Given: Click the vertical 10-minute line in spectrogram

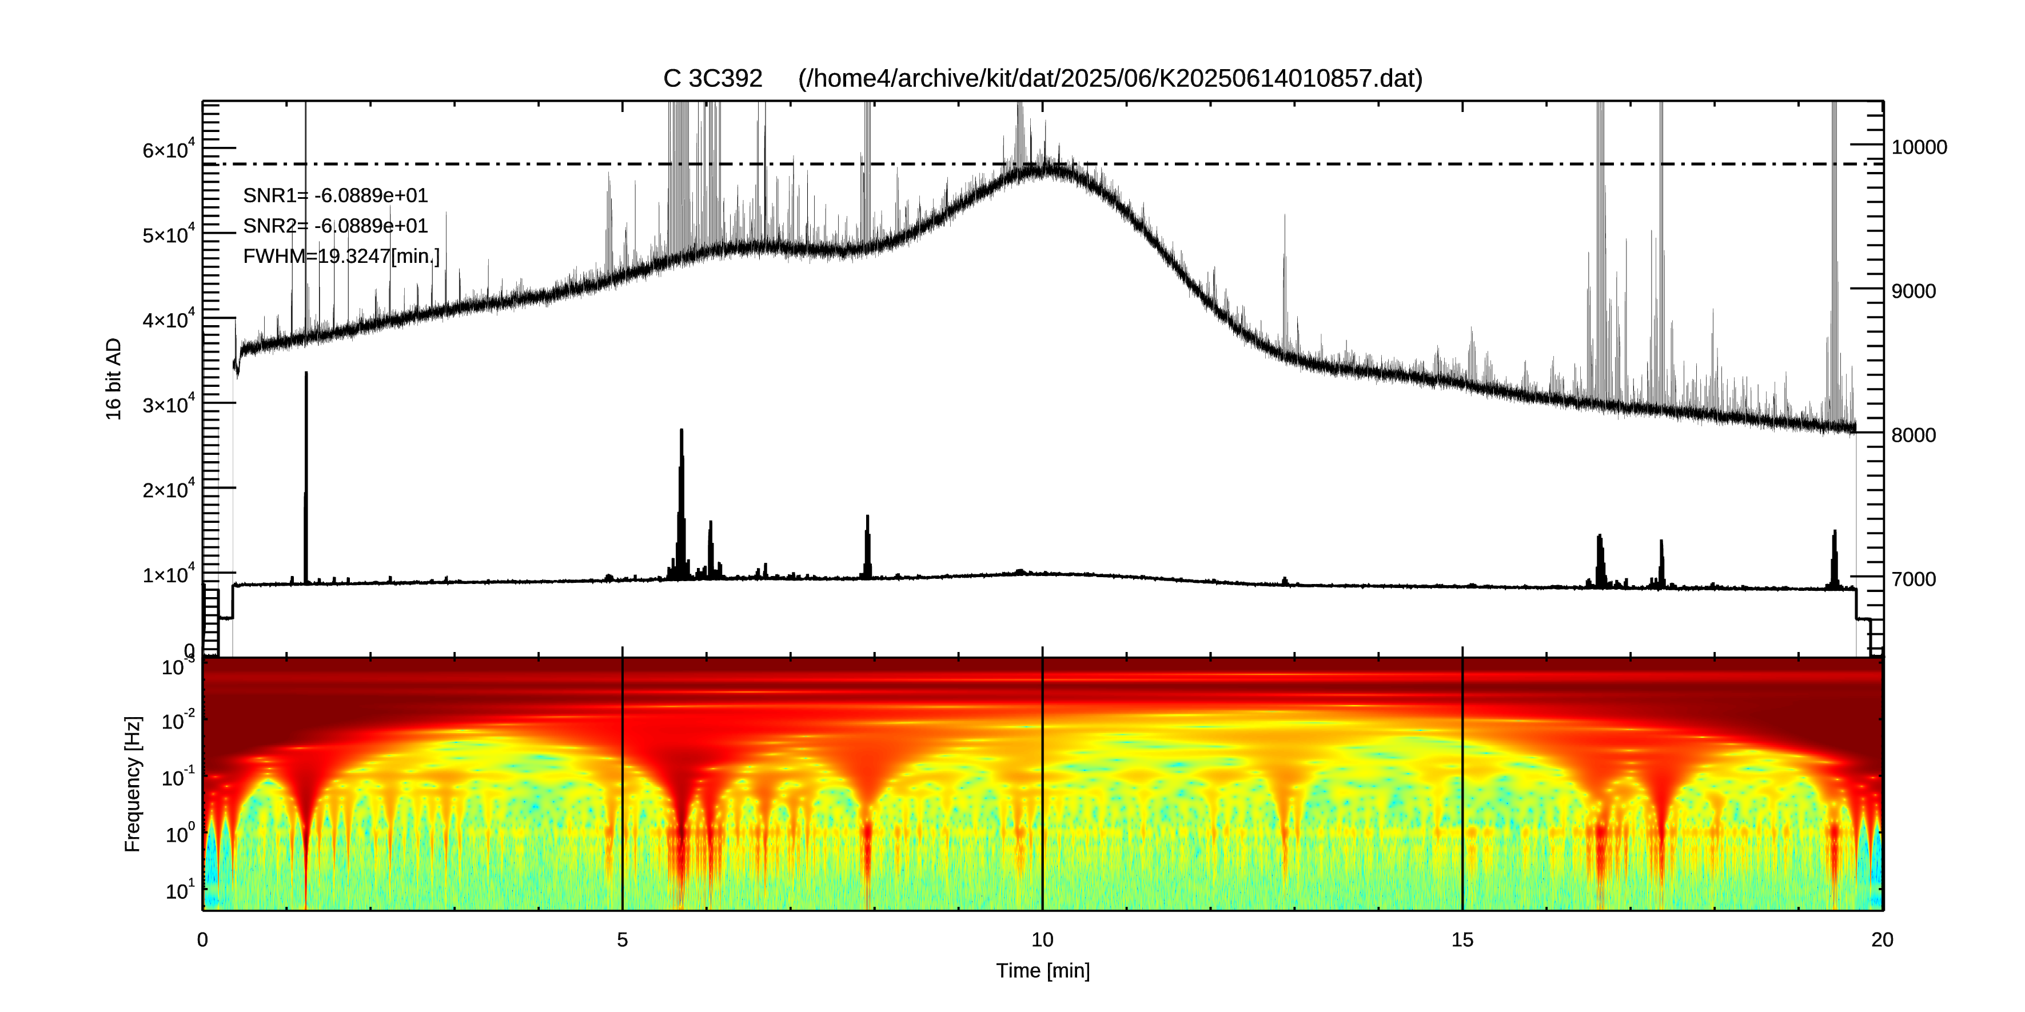Looking at the screenshot, I should pyautogui.click(x=1042, y=783).
